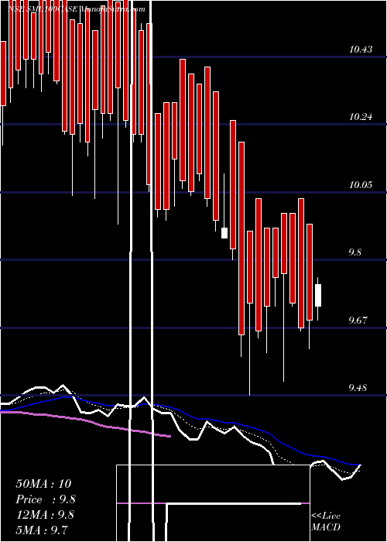Click the <<Live MACD label
Image resolution: width=387 pixels, height=542 pixels.
(326, 521)
